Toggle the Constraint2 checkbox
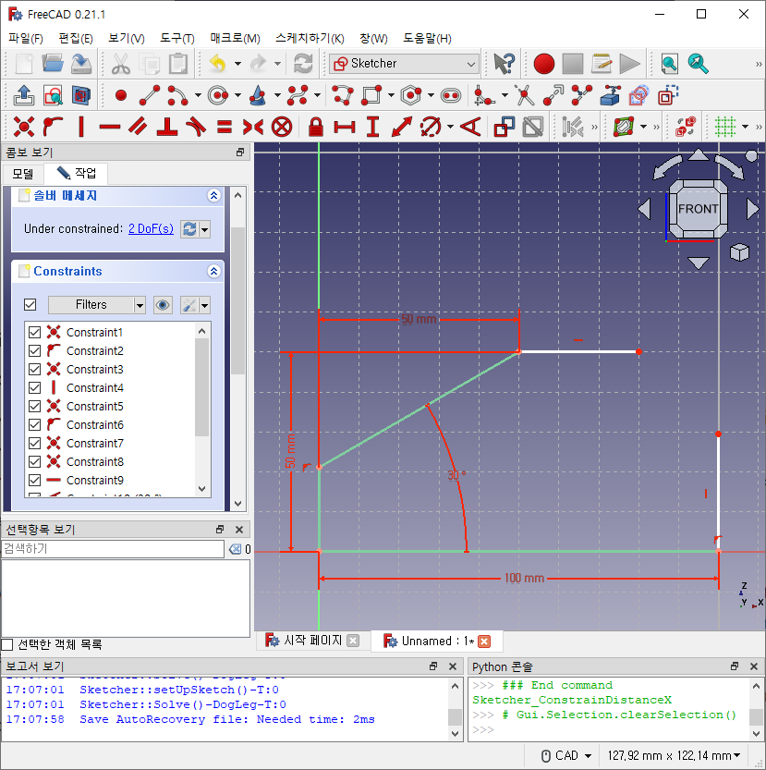Screen dimensions: 766x770 pyautogui.click(x=34, y=350)
